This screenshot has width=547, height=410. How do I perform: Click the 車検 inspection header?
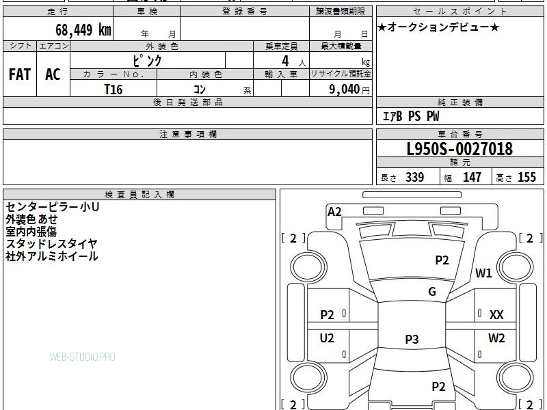coord(147,12)
